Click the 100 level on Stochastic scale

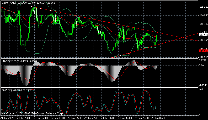click(x=201, y=89)
